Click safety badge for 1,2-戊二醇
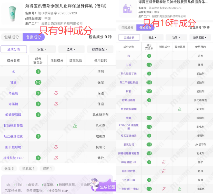 [x=149, y=180]
